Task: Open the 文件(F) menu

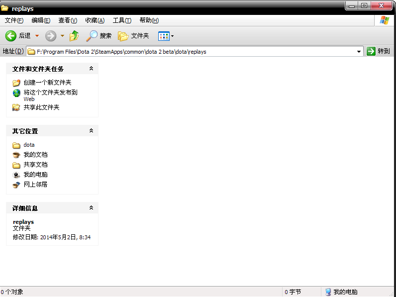Action: 14,20
